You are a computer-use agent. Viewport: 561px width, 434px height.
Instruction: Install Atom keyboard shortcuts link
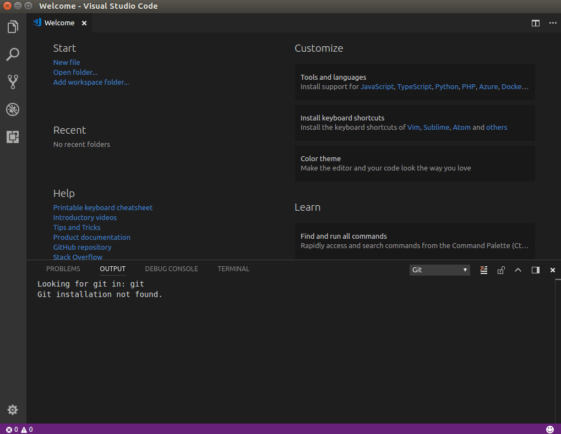pos(461,128)
